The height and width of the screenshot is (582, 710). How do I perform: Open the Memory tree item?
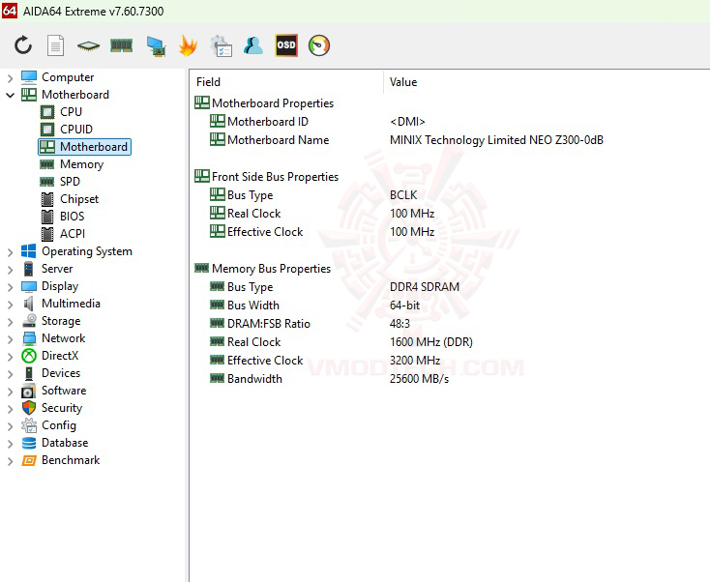pos(72,164)
